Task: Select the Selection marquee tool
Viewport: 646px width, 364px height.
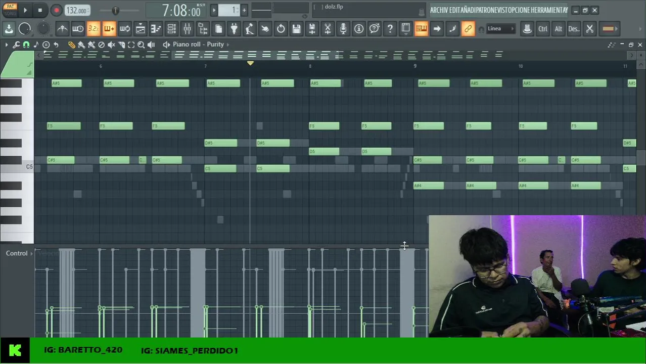Action: [131, 44]
